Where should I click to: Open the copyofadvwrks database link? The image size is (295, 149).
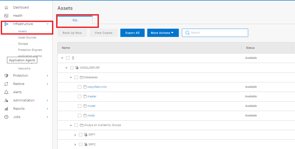[x=97, y=87]
